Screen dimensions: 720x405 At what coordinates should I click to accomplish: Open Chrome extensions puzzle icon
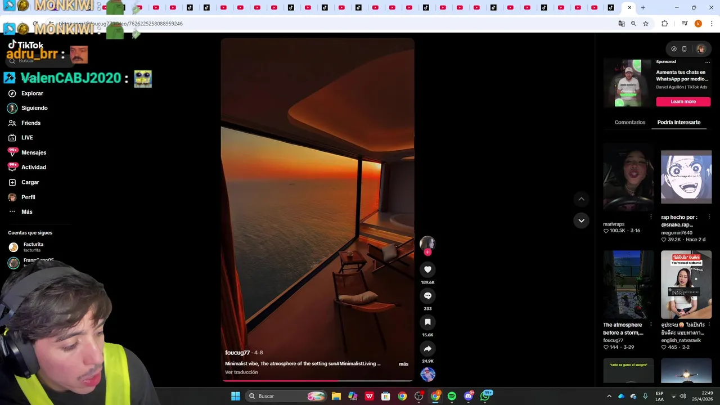(x=665, y=24)
